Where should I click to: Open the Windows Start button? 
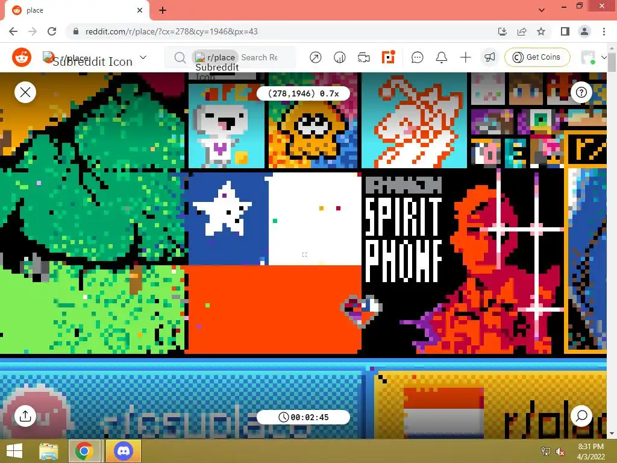click(14, 451)
